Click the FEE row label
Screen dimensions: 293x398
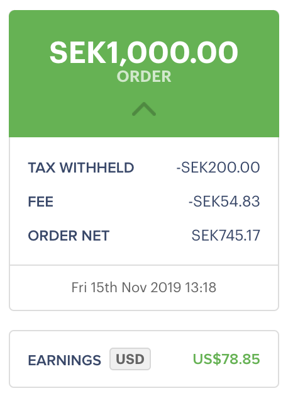coord(40,202)
